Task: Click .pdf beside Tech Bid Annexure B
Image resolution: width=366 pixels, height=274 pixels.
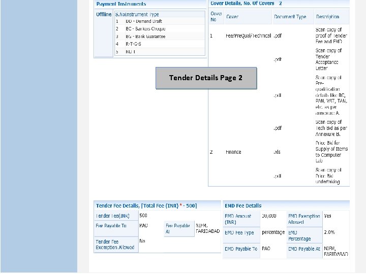Action: click(x=278, y=128)
